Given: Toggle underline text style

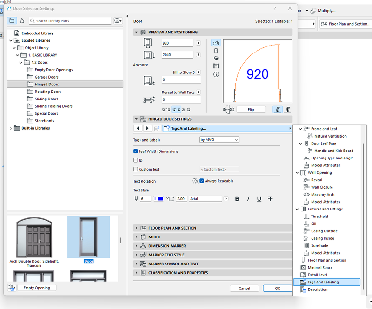Looking at the screenshot, I should (x=259, y=199).
